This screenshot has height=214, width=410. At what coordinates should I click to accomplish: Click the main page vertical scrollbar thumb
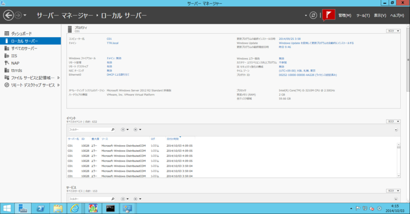click(x=408, y=60)
